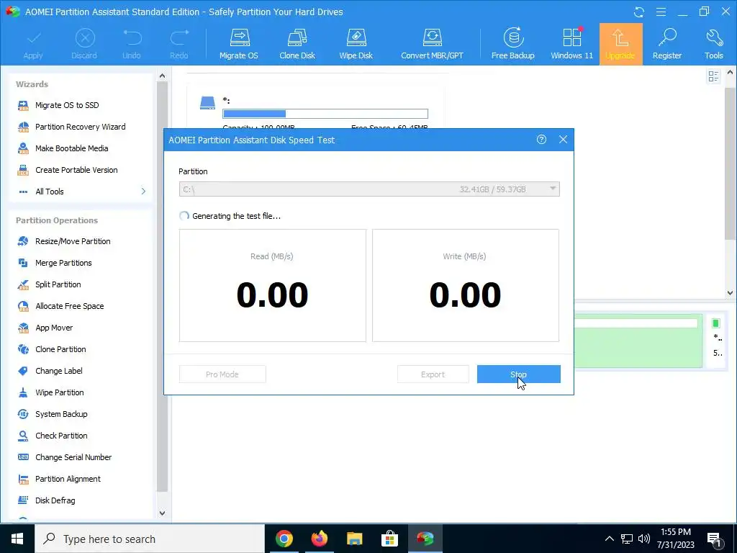This screenshot has height=553, width=737.
Task: Open the Free Backup toolbar item
Action: 512,44
